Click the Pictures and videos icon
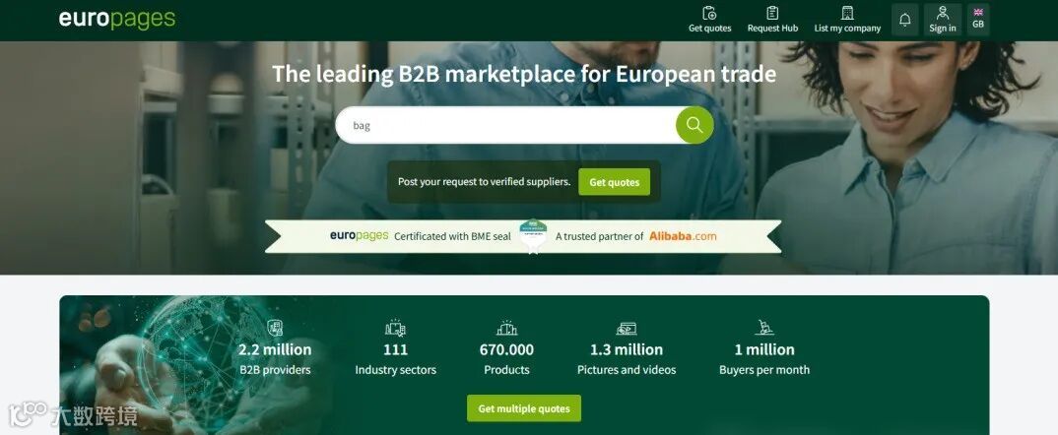The image size is (1058, 435). click(627, 329)
